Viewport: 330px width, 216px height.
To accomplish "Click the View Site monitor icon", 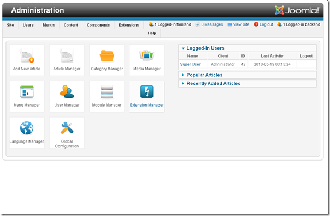I will [230, 24].
